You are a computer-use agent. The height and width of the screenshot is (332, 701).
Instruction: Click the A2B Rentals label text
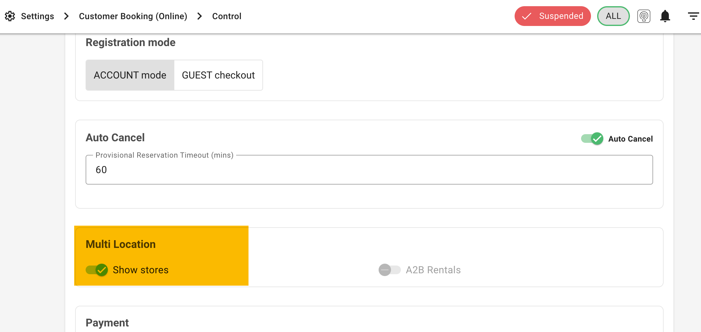(x=433, y=270)
